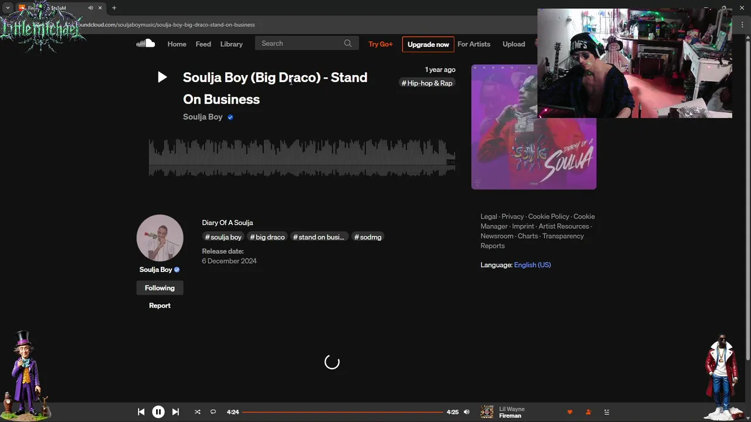Open the Hip-hop & Rap tag
Viewport: 751px width, 422px height.
click(427, 83)
